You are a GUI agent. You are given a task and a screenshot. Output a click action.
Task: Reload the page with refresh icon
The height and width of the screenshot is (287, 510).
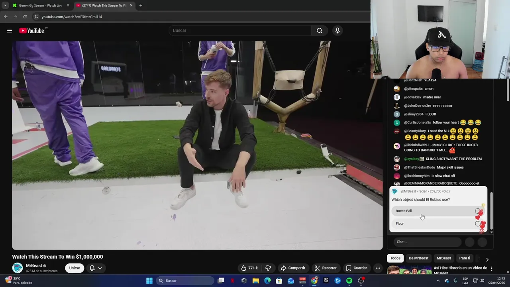[25, 17]
